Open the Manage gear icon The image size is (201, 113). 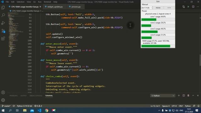tap(3, 100)
